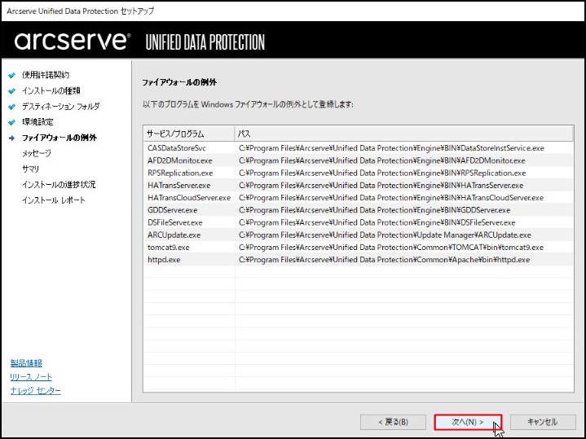Click the Engine¥BIN¥HATransCloudServer.exe path cell
Viewport: 586px width, 439px height.
(x=391, y=198)
